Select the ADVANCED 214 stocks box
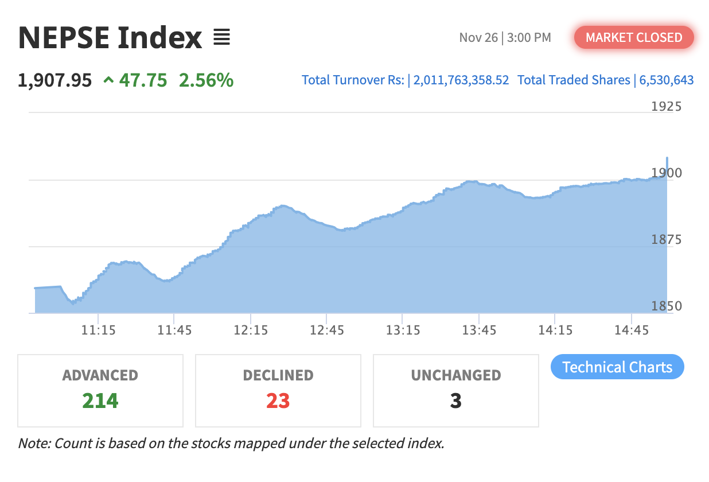The width and height of the screenshot is (709, 482). click(100, 390)
